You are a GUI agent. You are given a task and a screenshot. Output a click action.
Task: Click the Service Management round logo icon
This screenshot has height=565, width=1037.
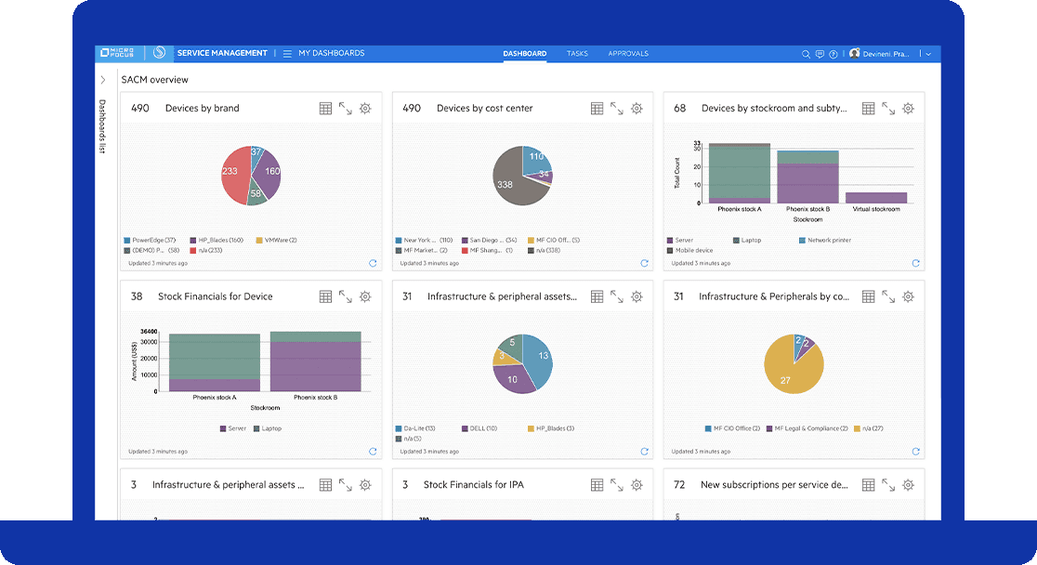click(x=160, y=53)
